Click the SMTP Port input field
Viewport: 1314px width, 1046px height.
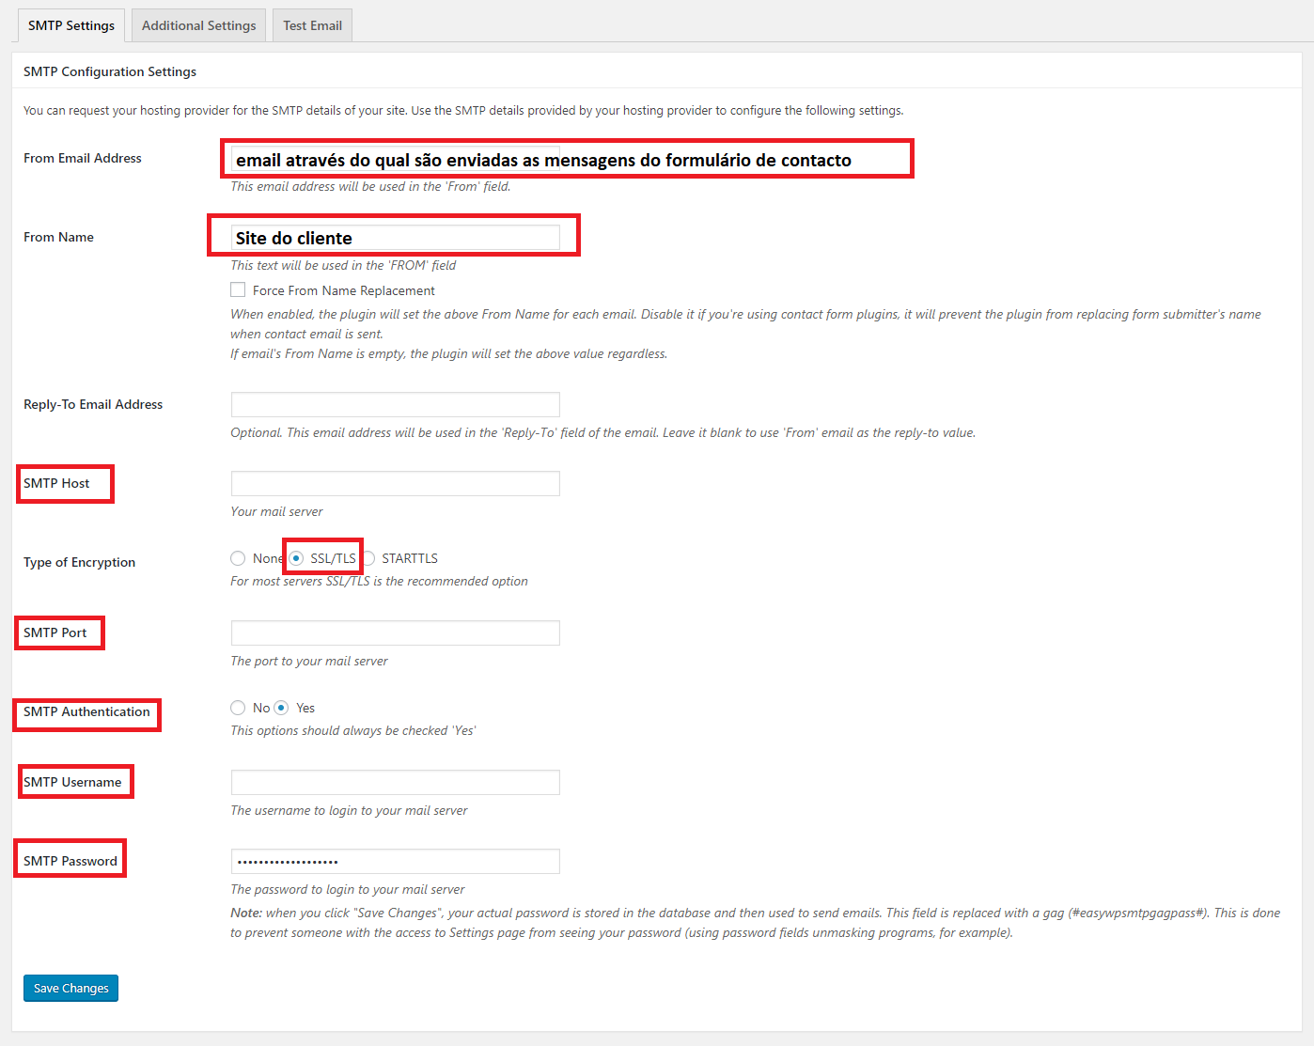[x=395, y=632]
